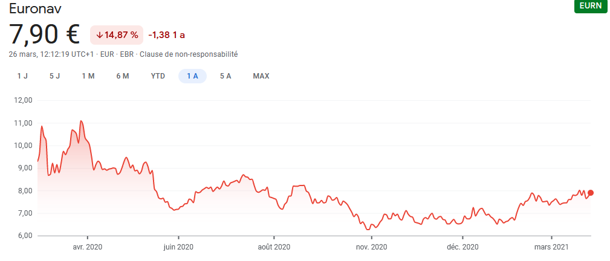
Task: Switch to the 5 J range tab
Action: pyautogui.click(x=54, y=76)
